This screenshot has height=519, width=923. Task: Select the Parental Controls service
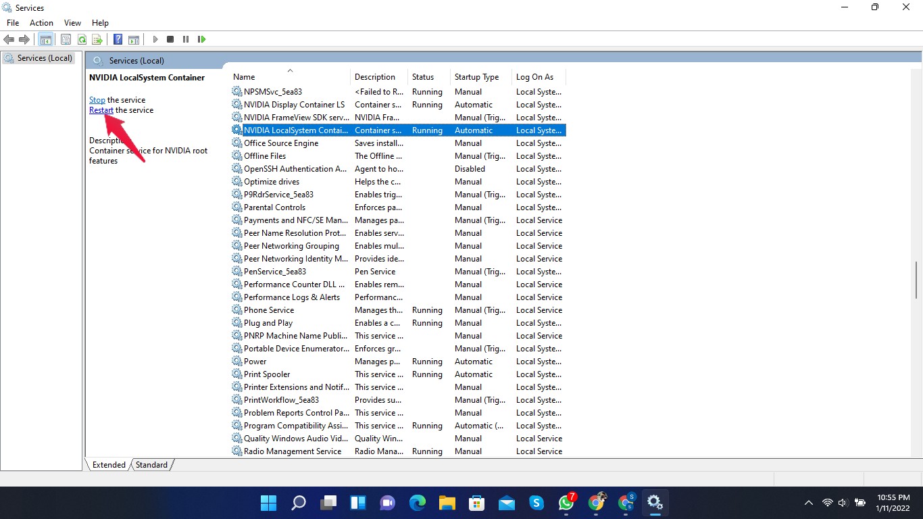399,207
